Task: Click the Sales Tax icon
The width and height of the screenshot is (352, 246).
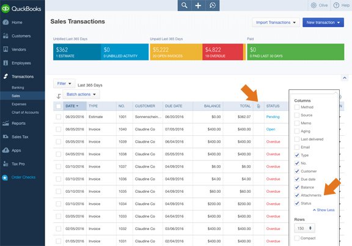Action: (x=5, y=136)
